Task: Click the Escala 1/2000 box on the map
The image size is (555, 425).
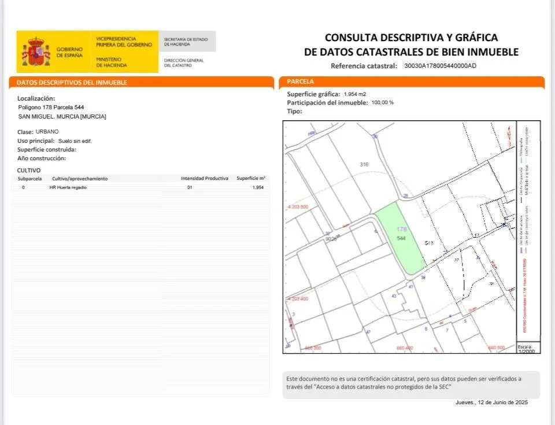Action: point(528,348)
